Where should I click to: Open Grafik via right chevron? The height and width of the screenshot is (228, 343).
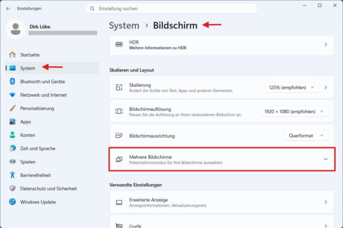(326, 226)
